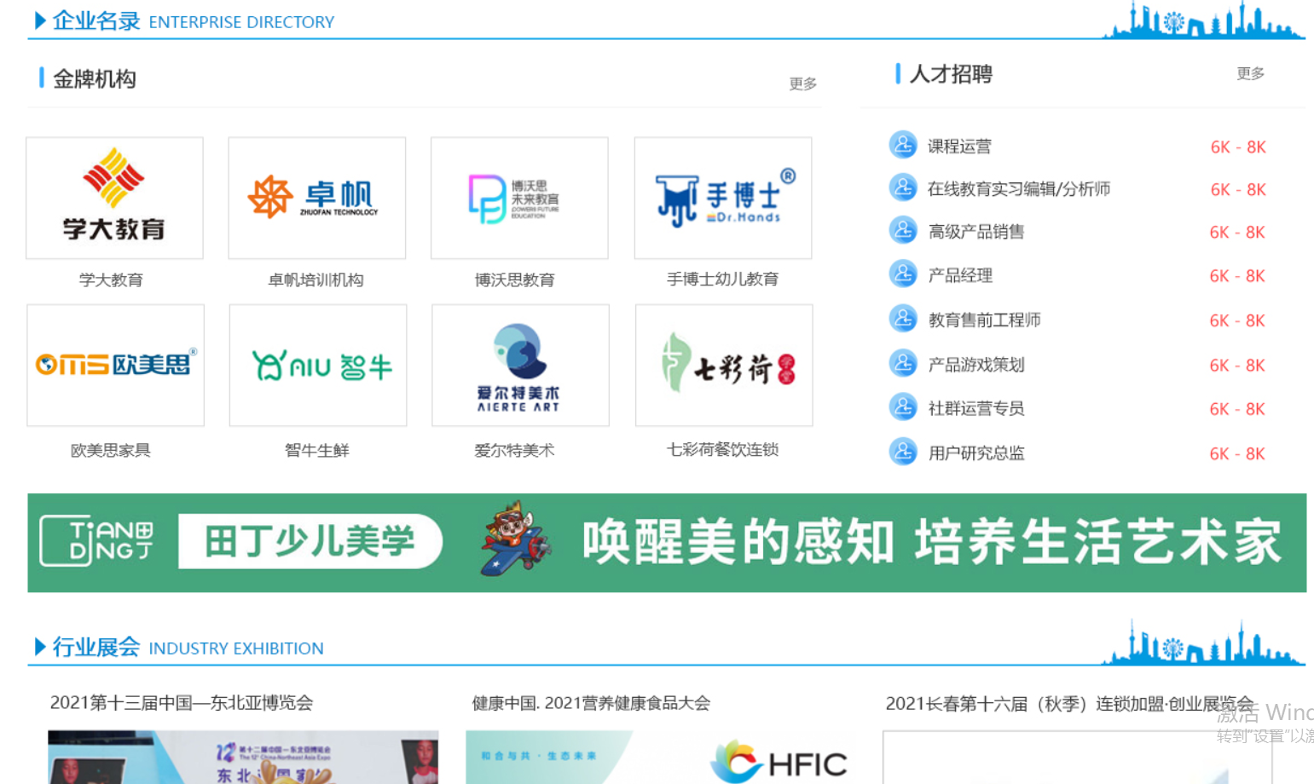The image size is (1314, 784).
Task: Click the 学大教育 logo tile
Action: coord(114,198)
